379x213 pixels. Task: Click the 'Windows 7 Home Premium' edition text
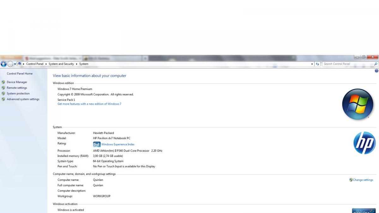pyautogui.click(x=75, y=89)
